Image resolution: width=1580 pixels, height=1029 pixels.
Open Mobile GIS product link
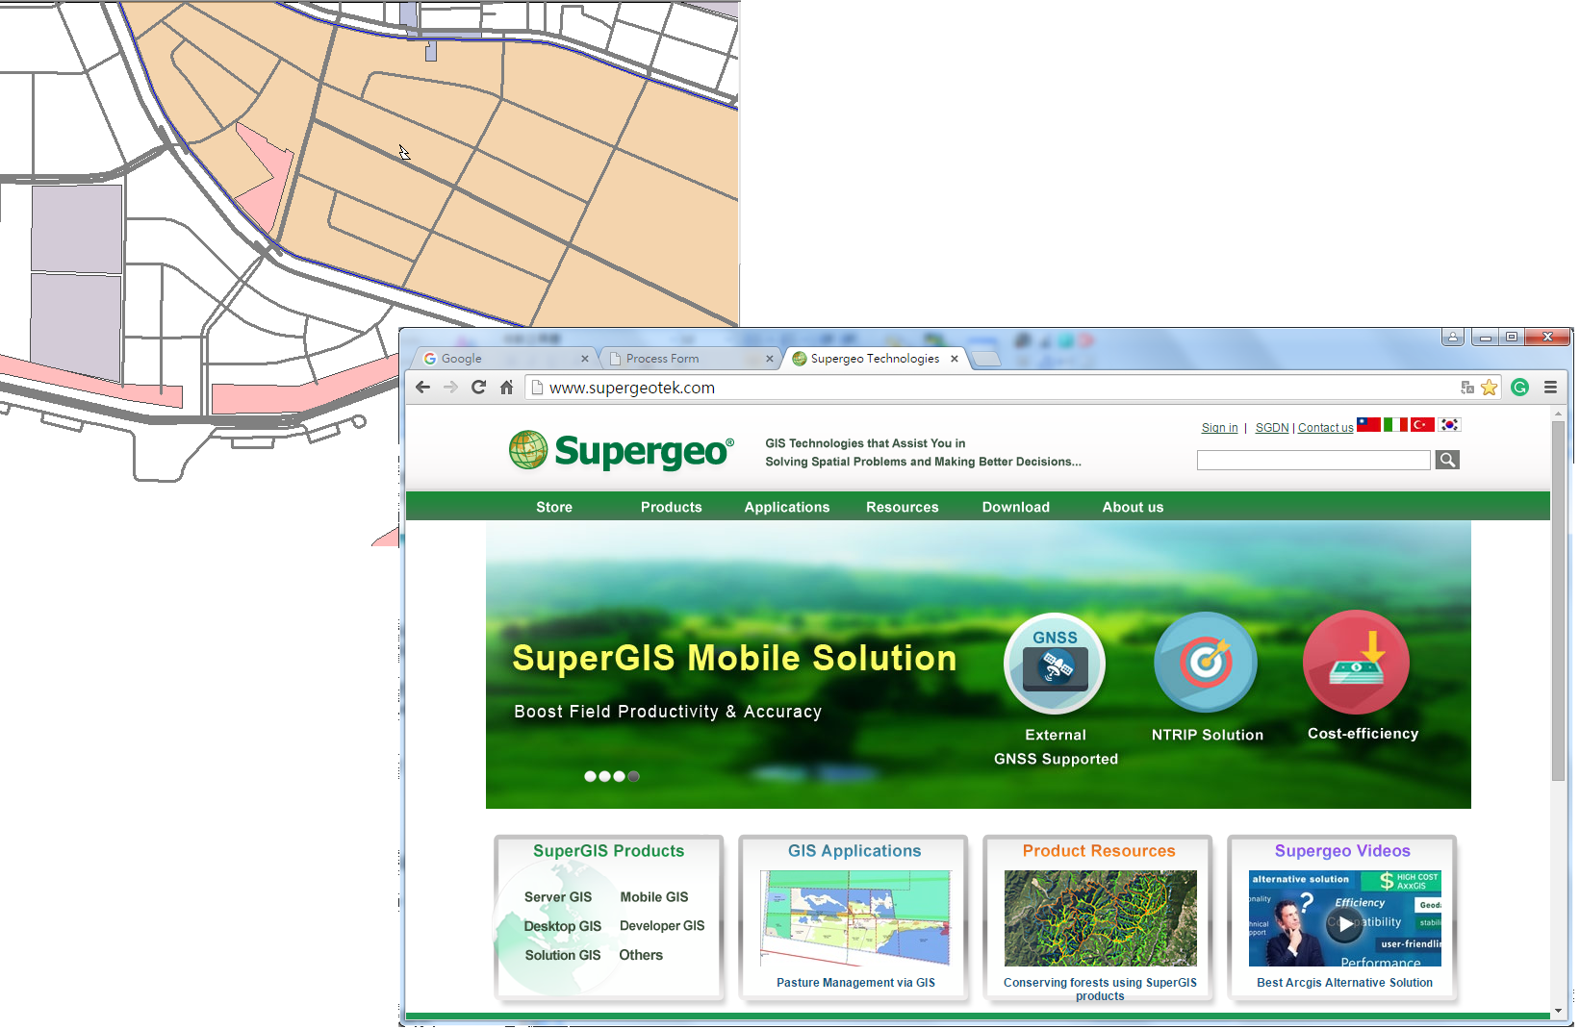[x=654, y=897]
